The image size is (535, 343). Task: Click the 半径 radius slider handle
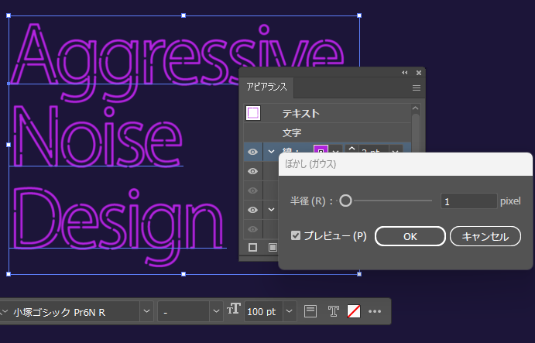point(345,201)
